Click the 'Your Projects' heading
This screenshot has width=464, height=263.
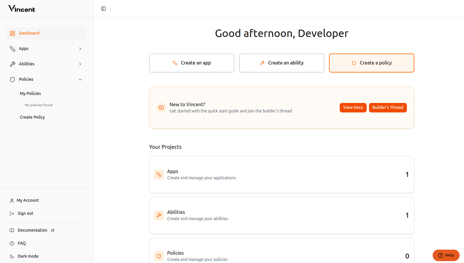(165, 147)
